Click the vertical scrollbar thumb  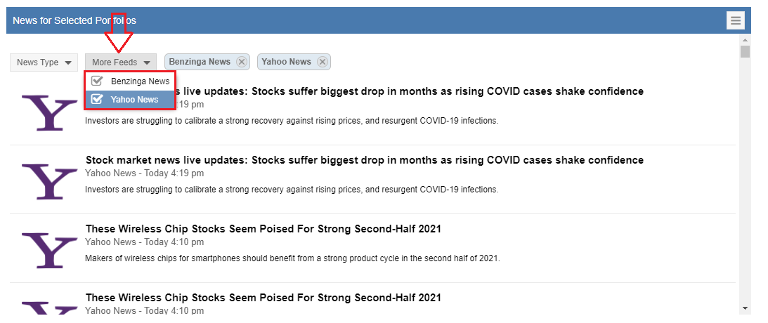[x=745, y=52]
